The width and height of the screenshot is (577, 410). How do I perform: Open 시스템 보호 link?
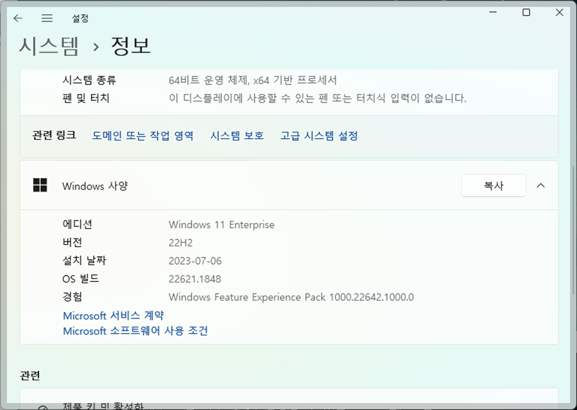coord(237,136)
